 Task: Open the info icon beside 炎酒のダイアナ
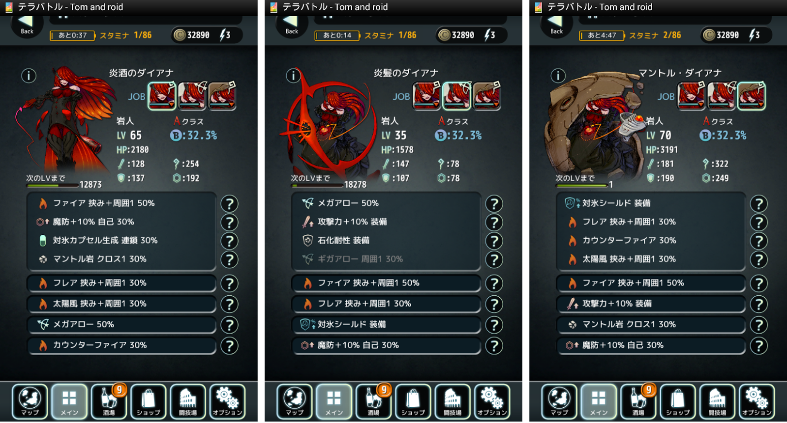coord(29,76)
